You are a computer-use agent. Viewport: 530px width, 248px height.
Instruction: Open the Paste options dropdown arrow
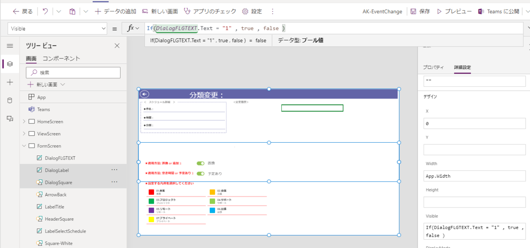(x=86, y=11)
